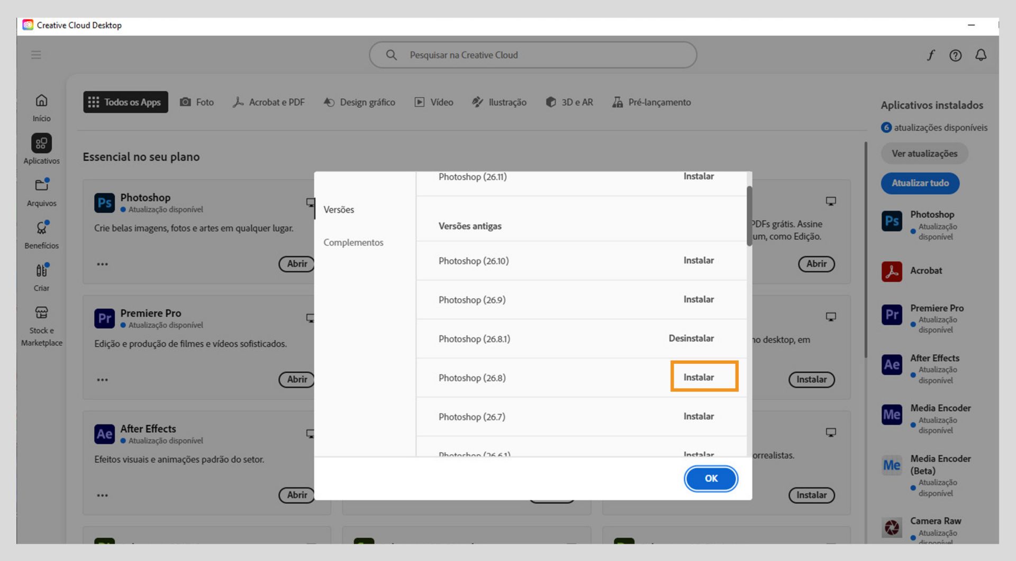Click the desktop monitor icon in the PDFs grátis card
Viewport: 1016px width, 561px height.
point(831,201)
